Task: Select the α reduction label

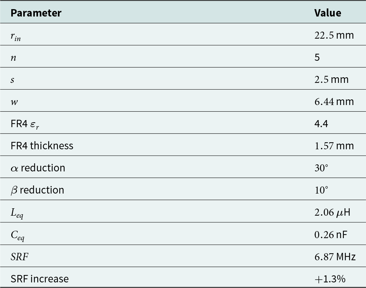Action: coord(38,168)
